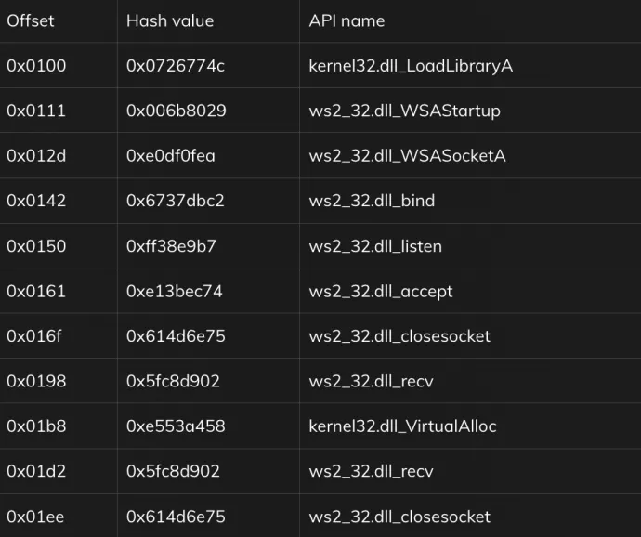
Task: Click the API name column header
Action: pyautogui.click(x=347, y=20)
